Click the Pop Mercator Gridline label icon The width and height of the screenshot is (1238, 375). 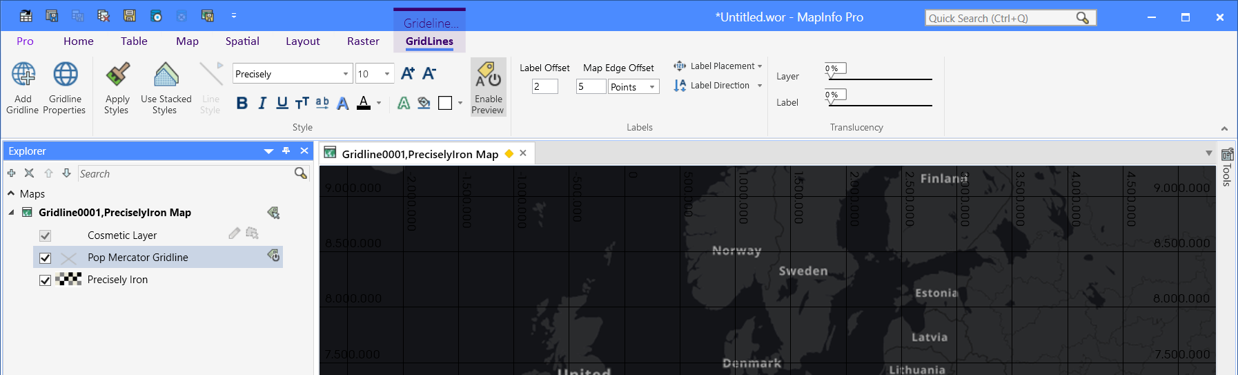click(x=273, y=256)
